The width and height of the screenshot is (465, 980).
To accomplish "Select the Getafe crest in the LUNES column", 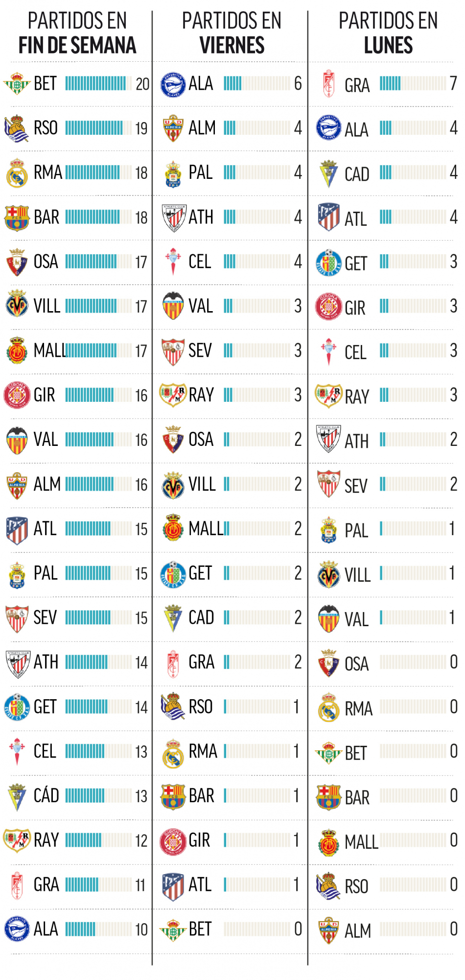I will [x=328, y=263].
